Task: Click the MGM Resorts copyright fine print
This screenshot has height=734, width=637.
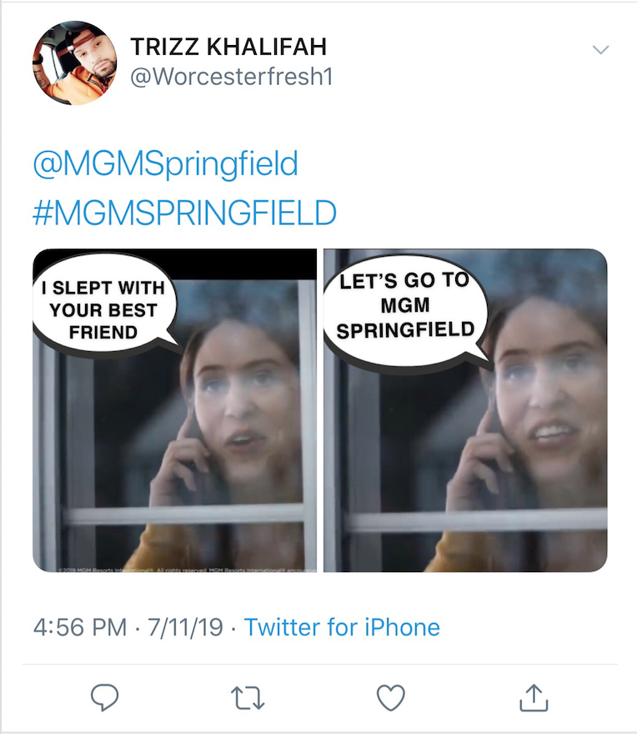Action: click(x=188, y=570)
